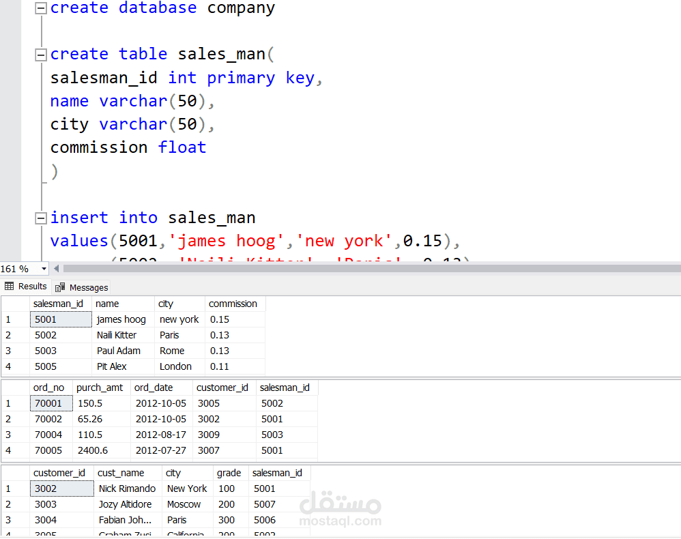681x539 pixels.
Task: Switch to the Results tab
Action: 26,287
